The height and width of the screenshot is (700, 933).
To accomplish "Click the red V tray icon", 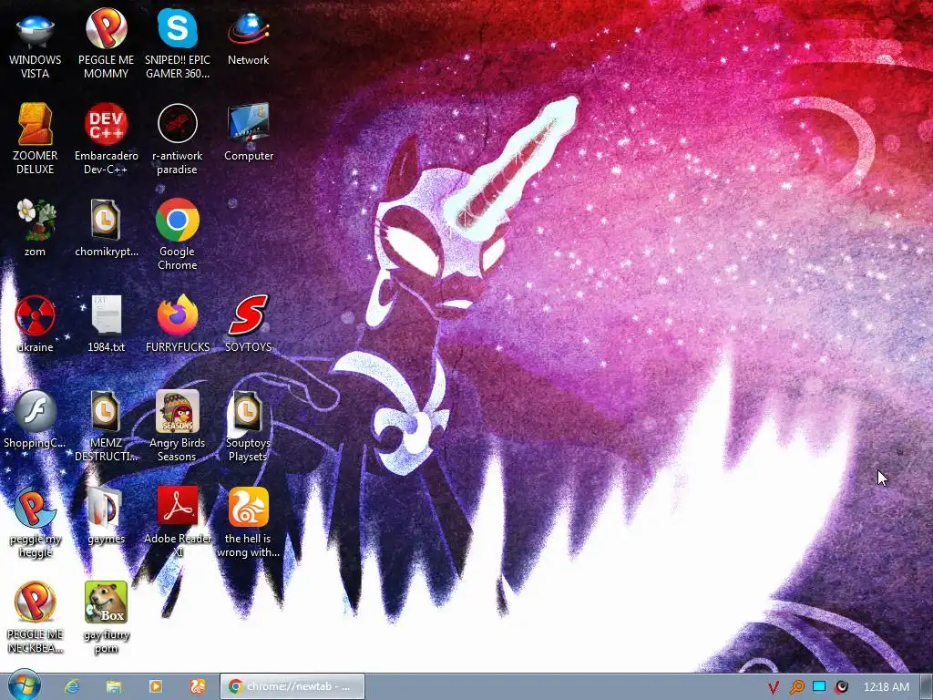I will (774, 687).
